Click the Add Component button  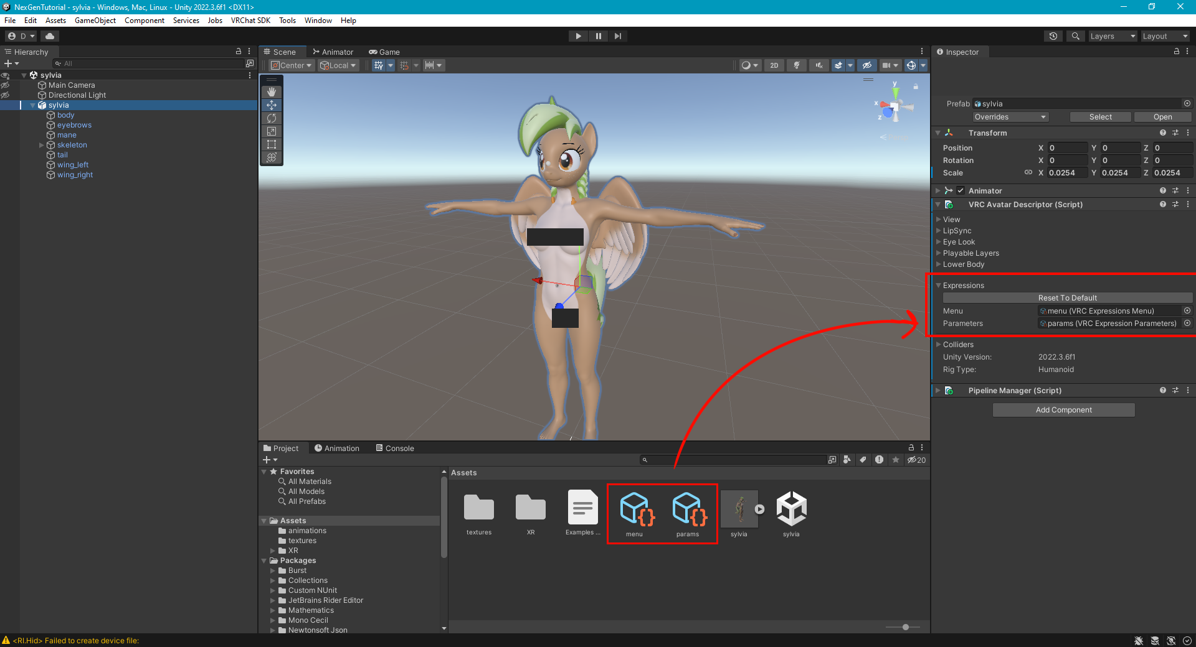point(1063,410)
